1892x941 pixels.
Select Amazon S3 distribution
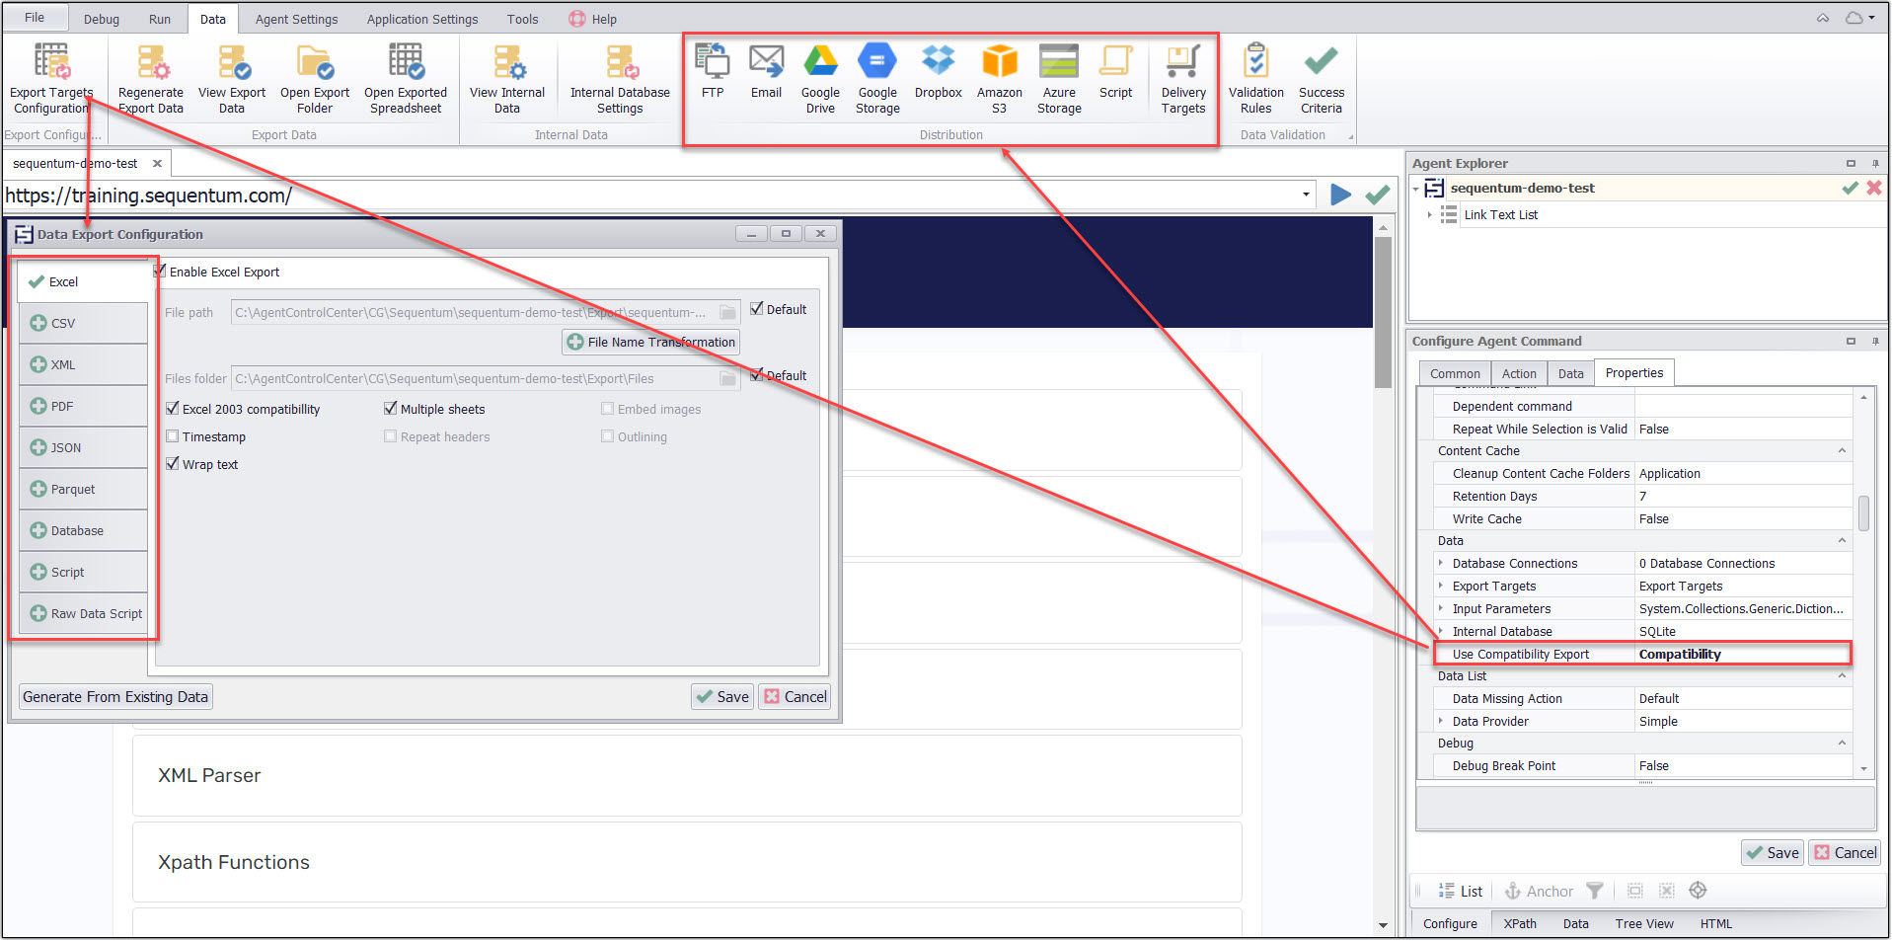(999, 77)
